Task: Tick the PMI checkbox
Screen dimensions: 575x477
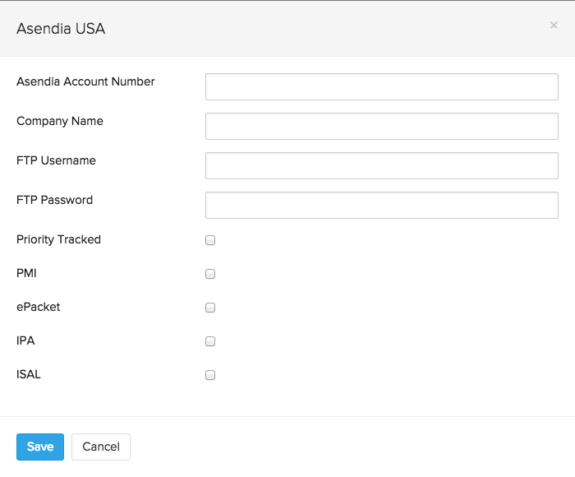Action: point(210,274)
